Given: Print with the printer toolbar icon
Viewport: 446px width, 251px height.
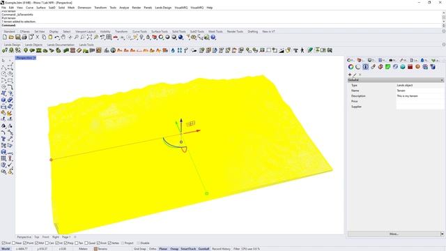Looking at the screenshot, I should (x=24, y=37).
